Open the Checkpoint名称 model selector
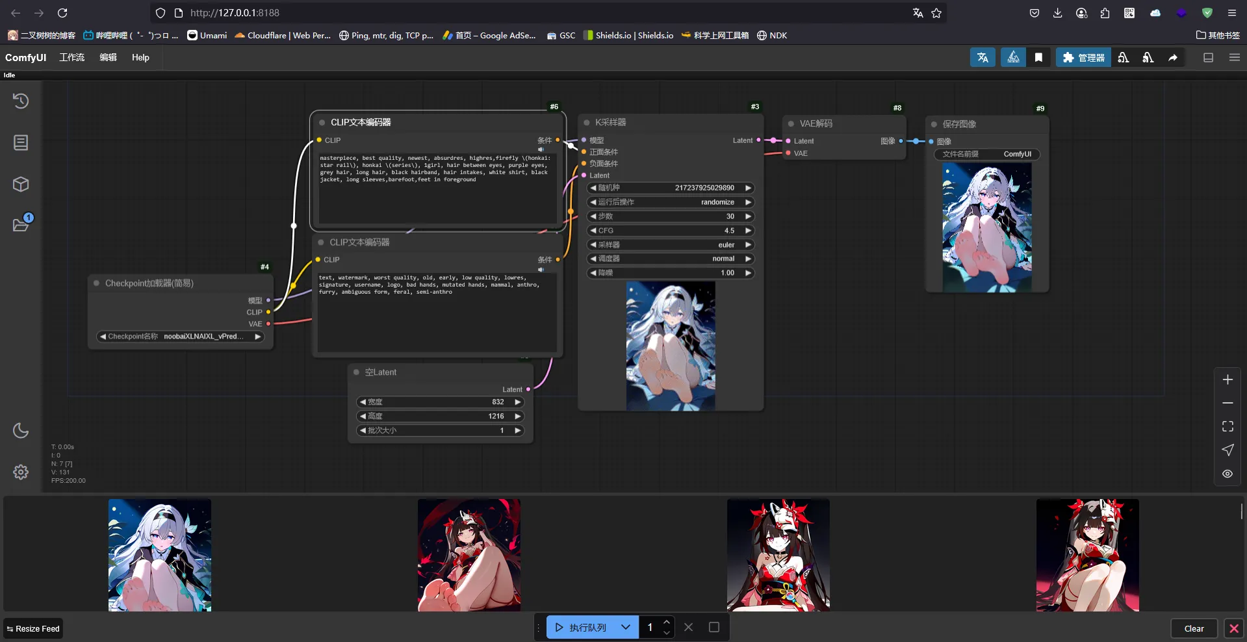1247x642 pixels. click(x=180, y=337)
